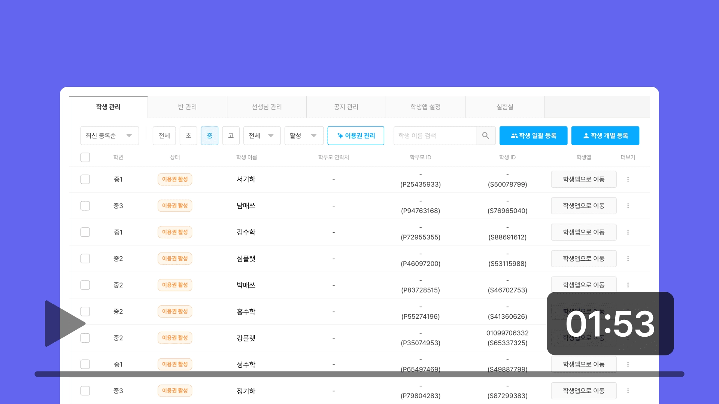Open more options for 정기하 row
This screenshot has width=719, height=404.
click(x=628, y=391)
